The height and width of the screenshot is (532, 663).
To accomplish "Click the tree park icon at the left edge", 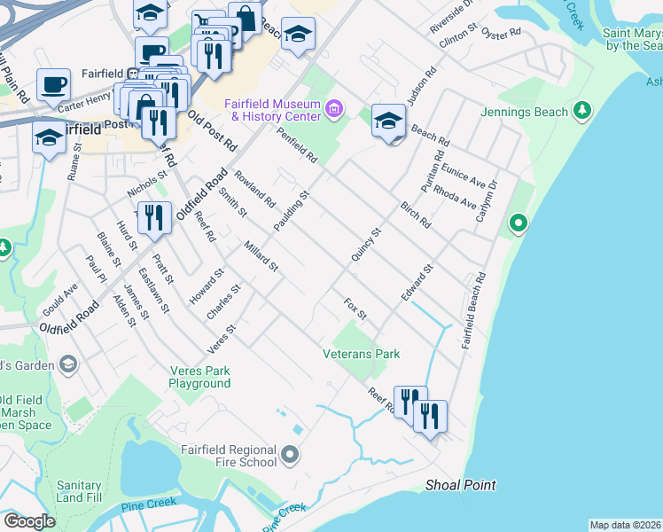I will [4, 247].
